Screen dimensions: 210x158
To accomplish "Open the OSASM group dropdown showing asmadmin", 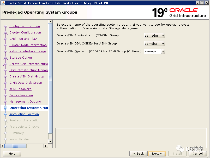I will click(x=154, y=36).
